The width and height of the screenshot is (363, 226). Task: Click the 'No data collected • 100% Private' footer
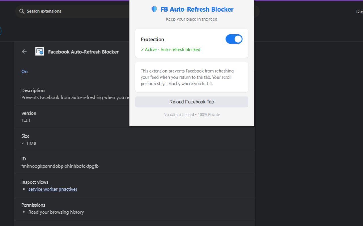[x=192, y=114]
